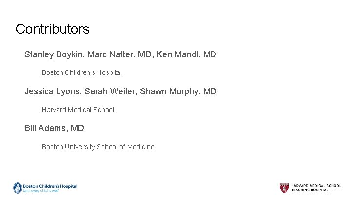
Task: Click the word 'Hospital' in the Boston Children's affiliation line
Action: point(109,72)
